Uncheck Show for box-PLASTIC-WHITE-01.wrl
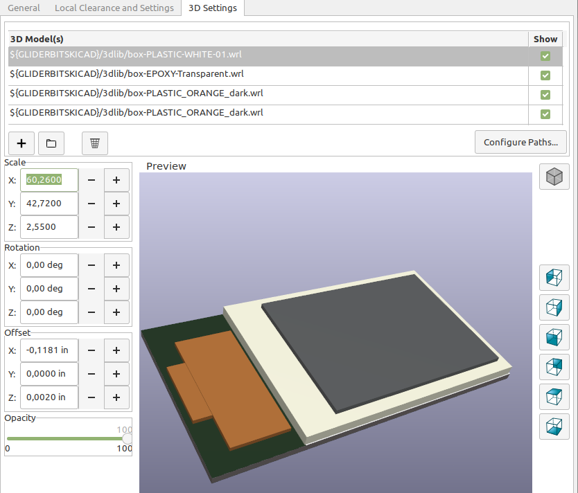Viewport: 578px width, 493px height. click(x=545, y=56)
